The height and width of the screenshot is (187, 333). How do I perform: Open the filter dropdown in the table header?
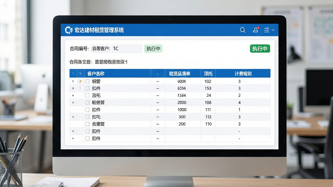click(80, 73)
